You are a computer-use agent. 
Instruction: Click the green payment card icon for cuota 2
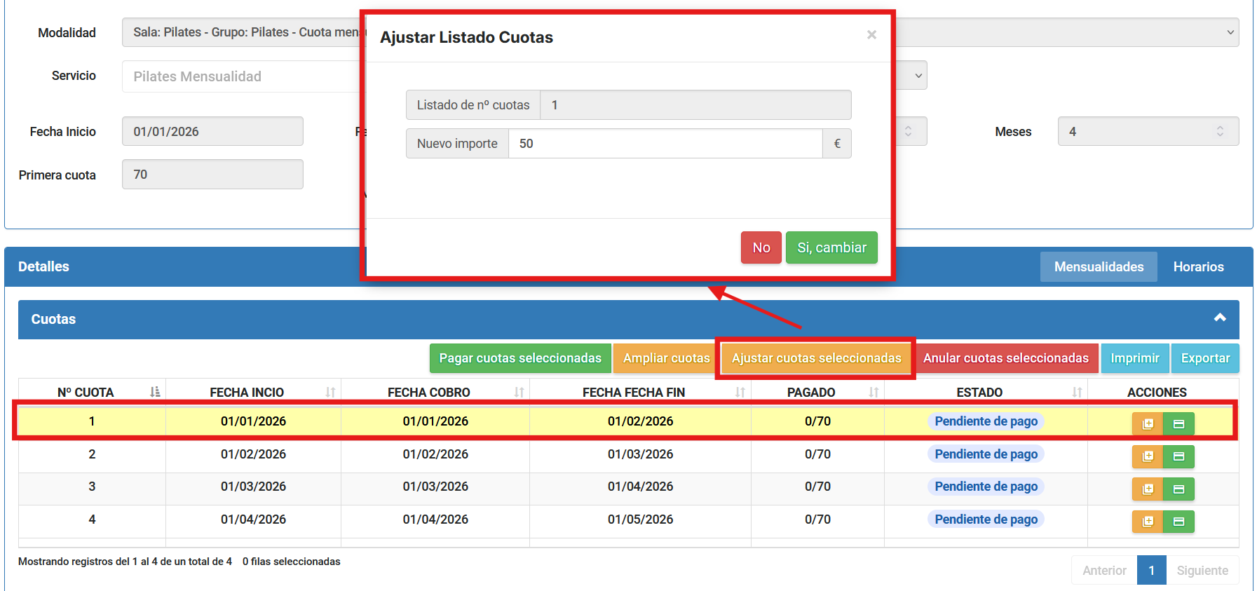pos(1178,456)
